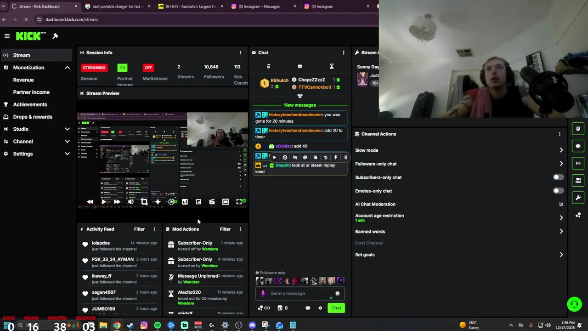Open Mod Actions three-dot menu

[240, 229]
